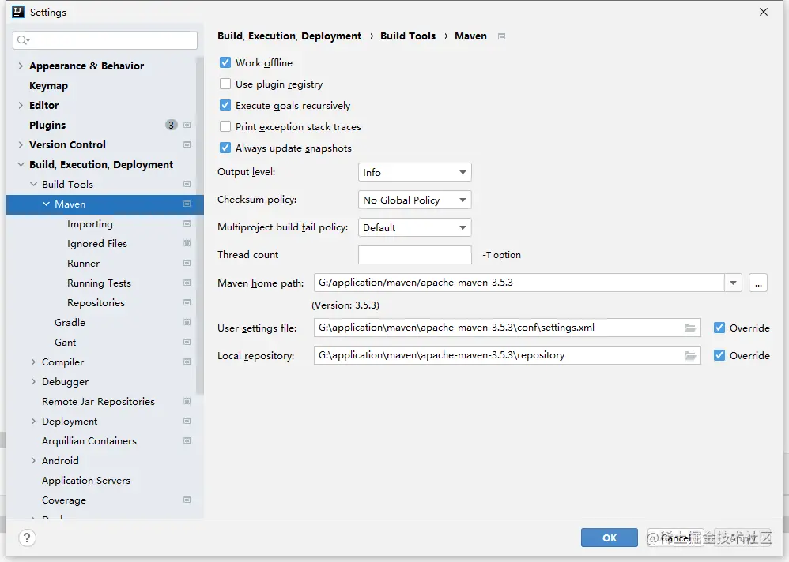This screenshot has width=789, height=562.
Task: Select Runner under Maven
Action: [x=84, y=263]
